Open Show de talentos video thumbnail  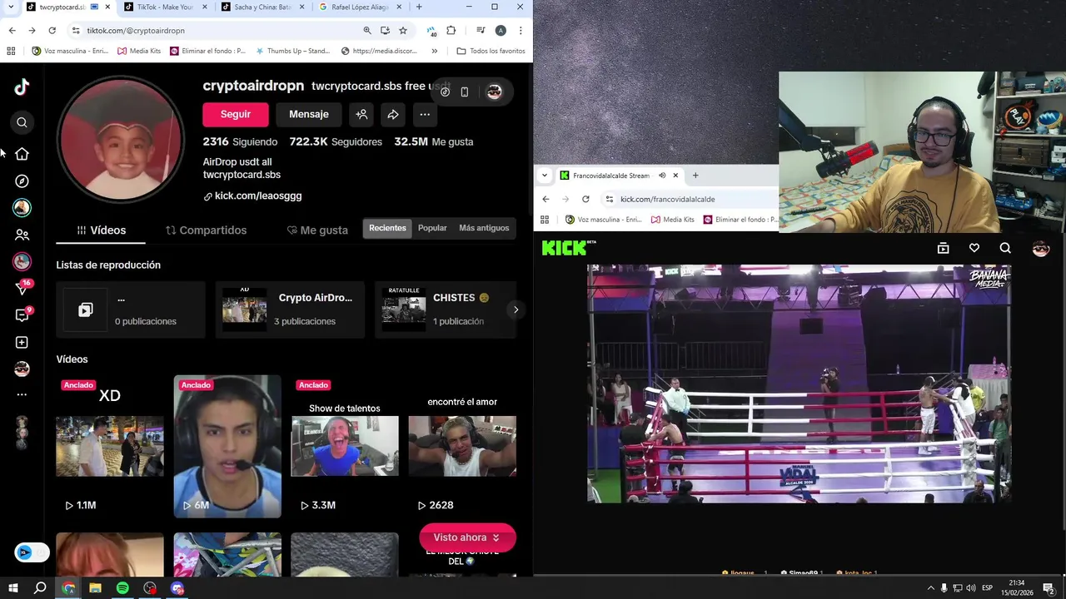tap(345, 446)
